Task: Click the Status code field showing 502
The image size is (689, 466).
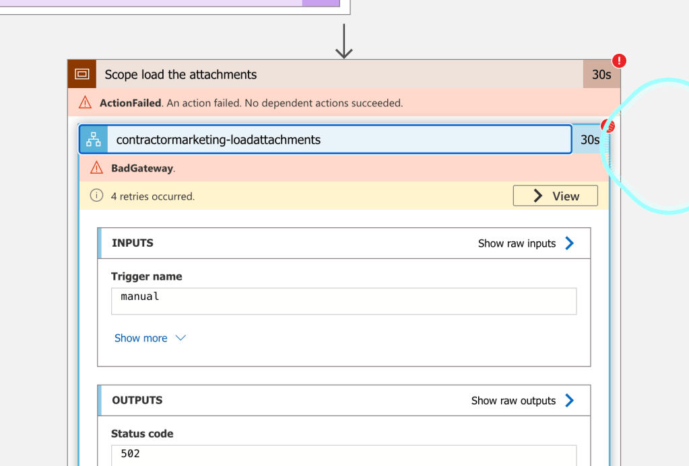Action: click(x=344, y=455)
